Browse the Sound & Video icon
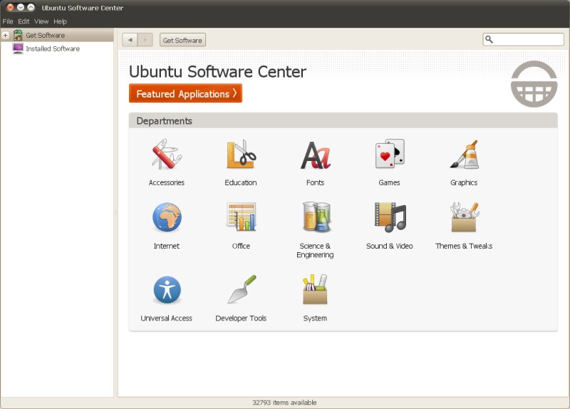570x409 pixels. (x=389, y=217)
